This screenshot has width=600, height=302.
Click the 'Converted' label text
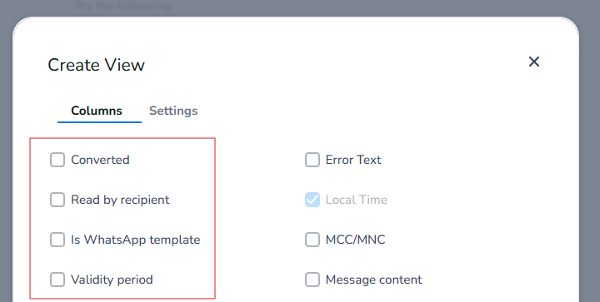coord(100,160)
